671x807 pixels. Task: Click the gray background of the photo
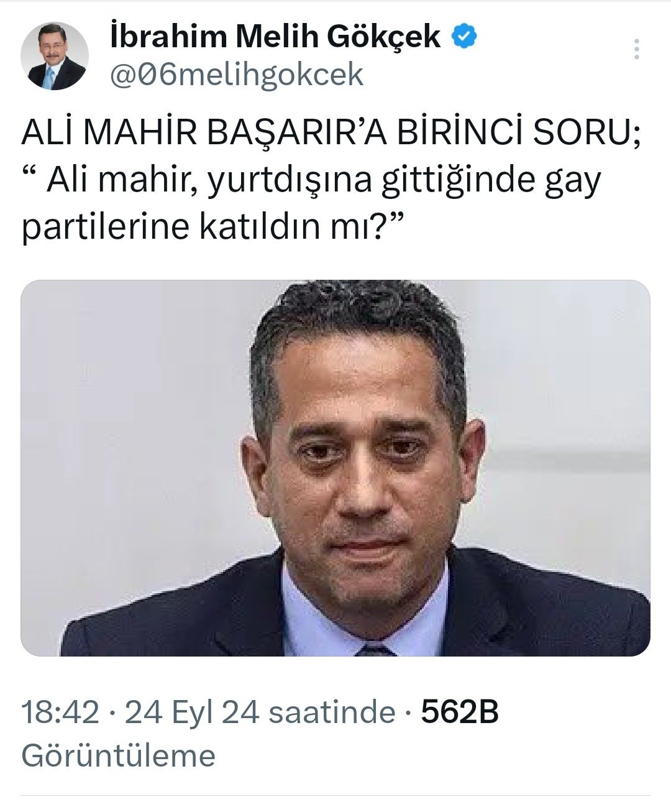click(124, 404)
